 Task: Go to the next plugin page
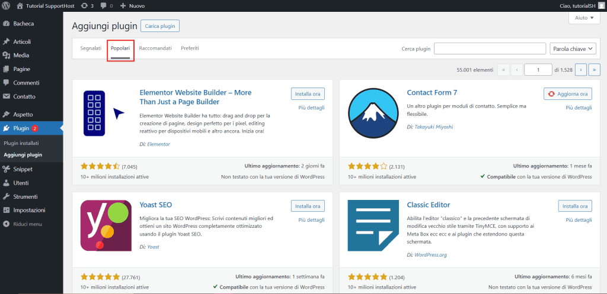pyautogui.click(x=581, y=70)
